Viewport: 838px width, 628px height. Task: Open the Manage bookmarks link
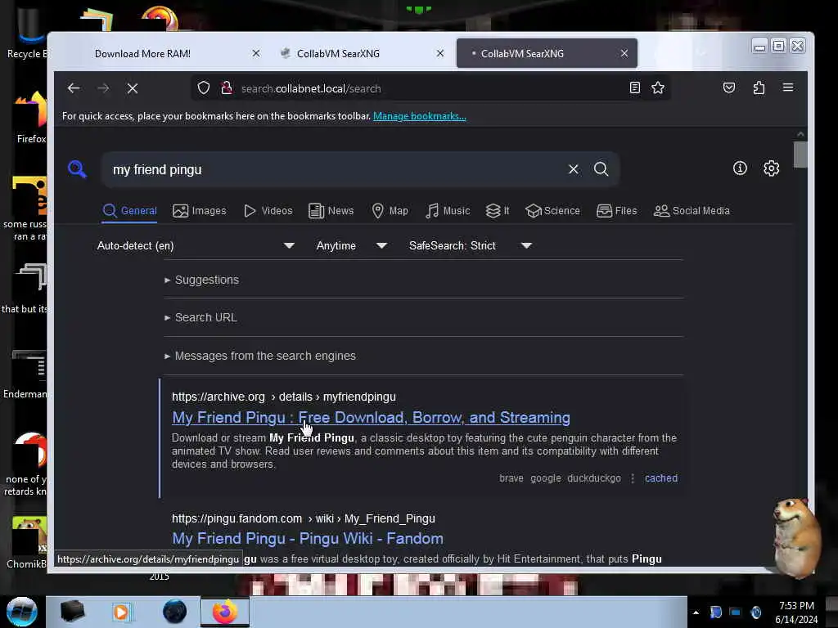[420, 116]
